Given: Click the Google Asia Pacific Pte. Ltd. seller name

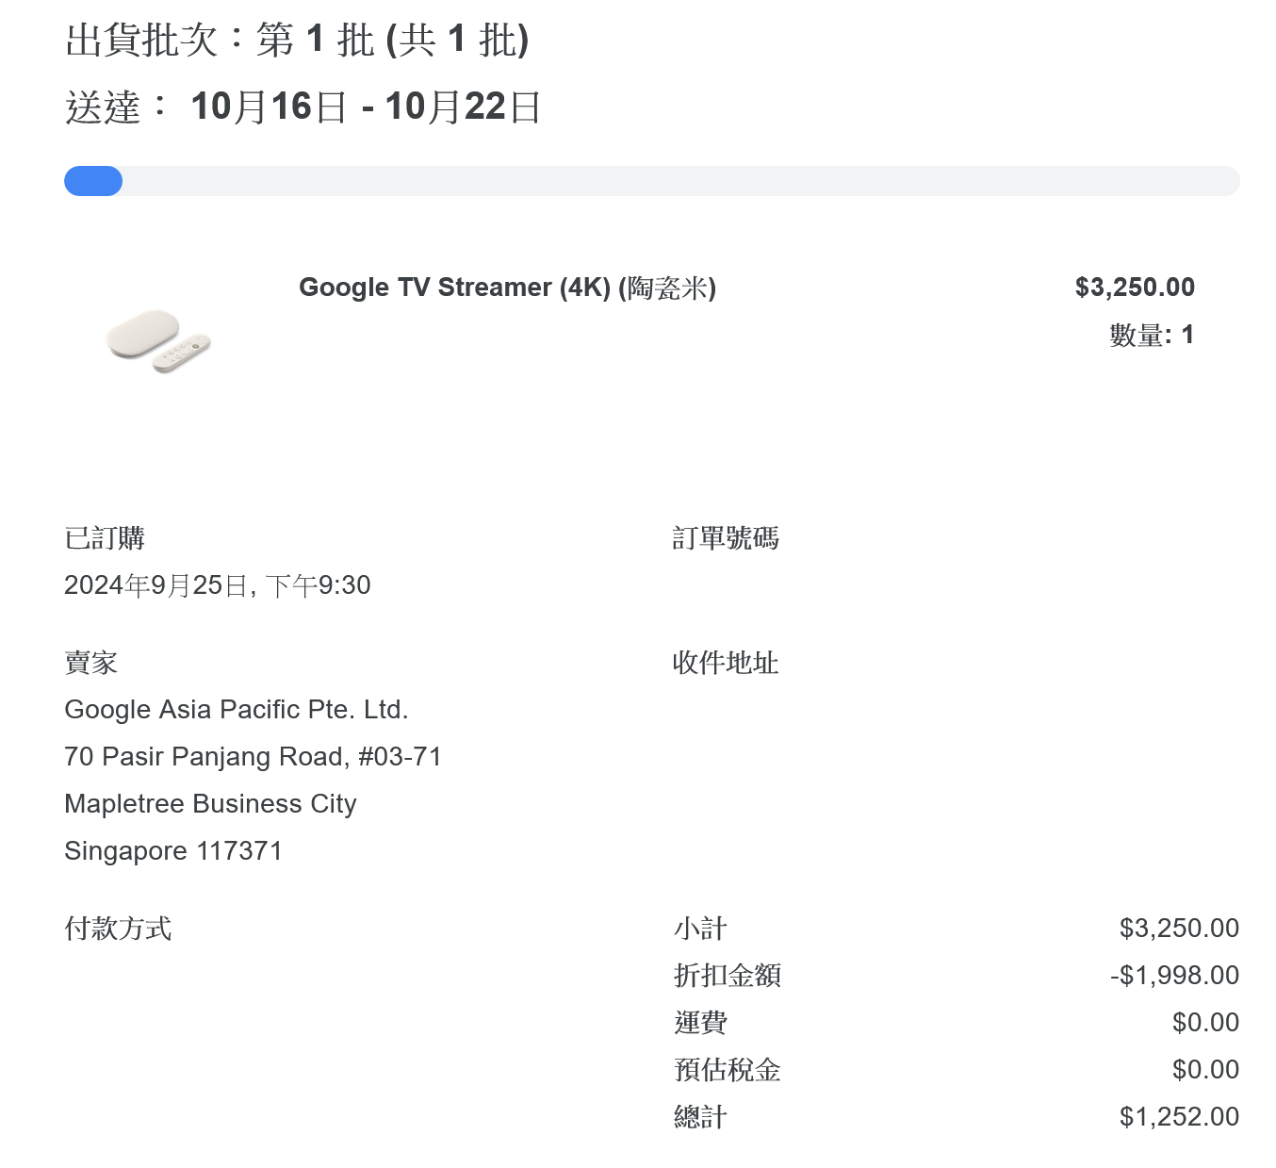Looking at the screenshot, I should (236, 710).
